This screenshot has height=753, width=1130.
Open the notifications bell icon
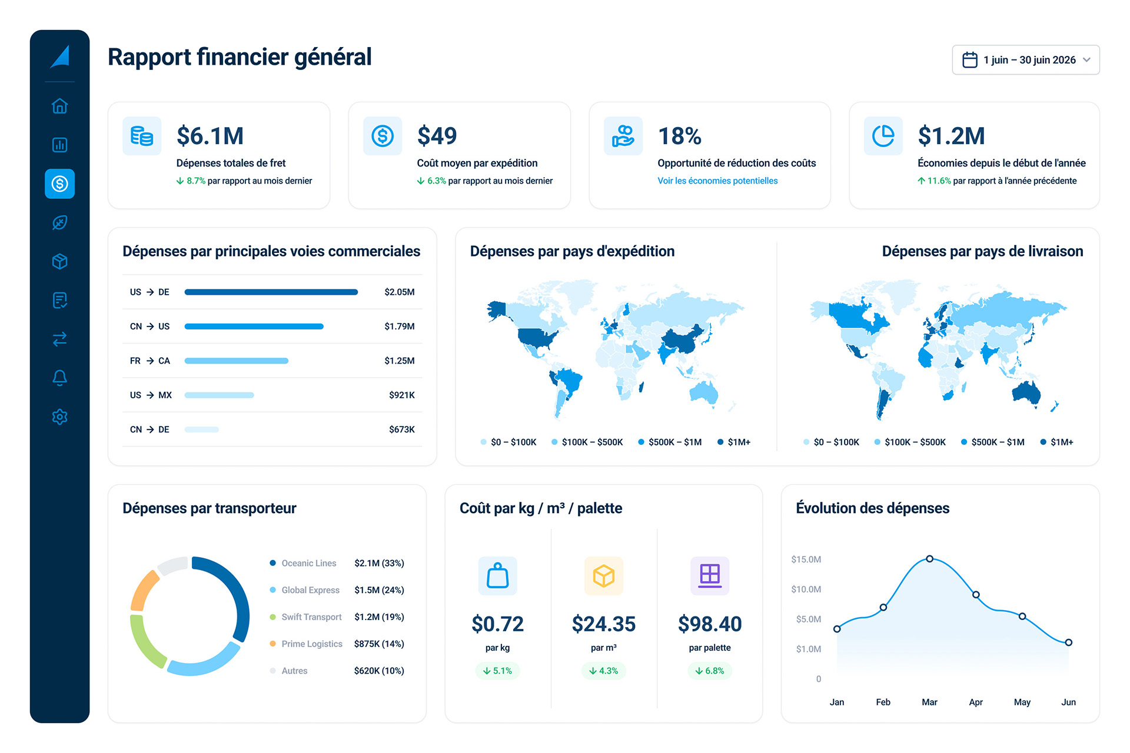click(x=59, y=378)
